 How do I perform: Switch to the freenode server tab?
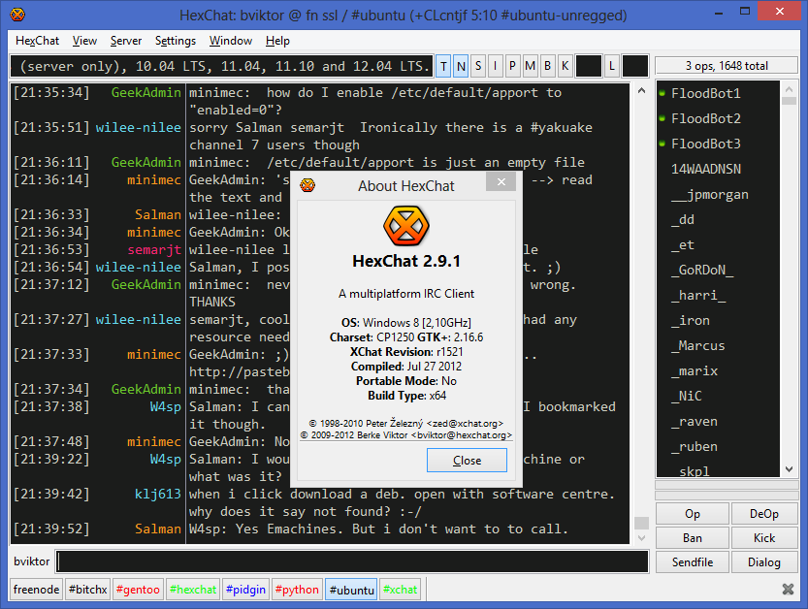pyautogui.click(x=36, y=590)
